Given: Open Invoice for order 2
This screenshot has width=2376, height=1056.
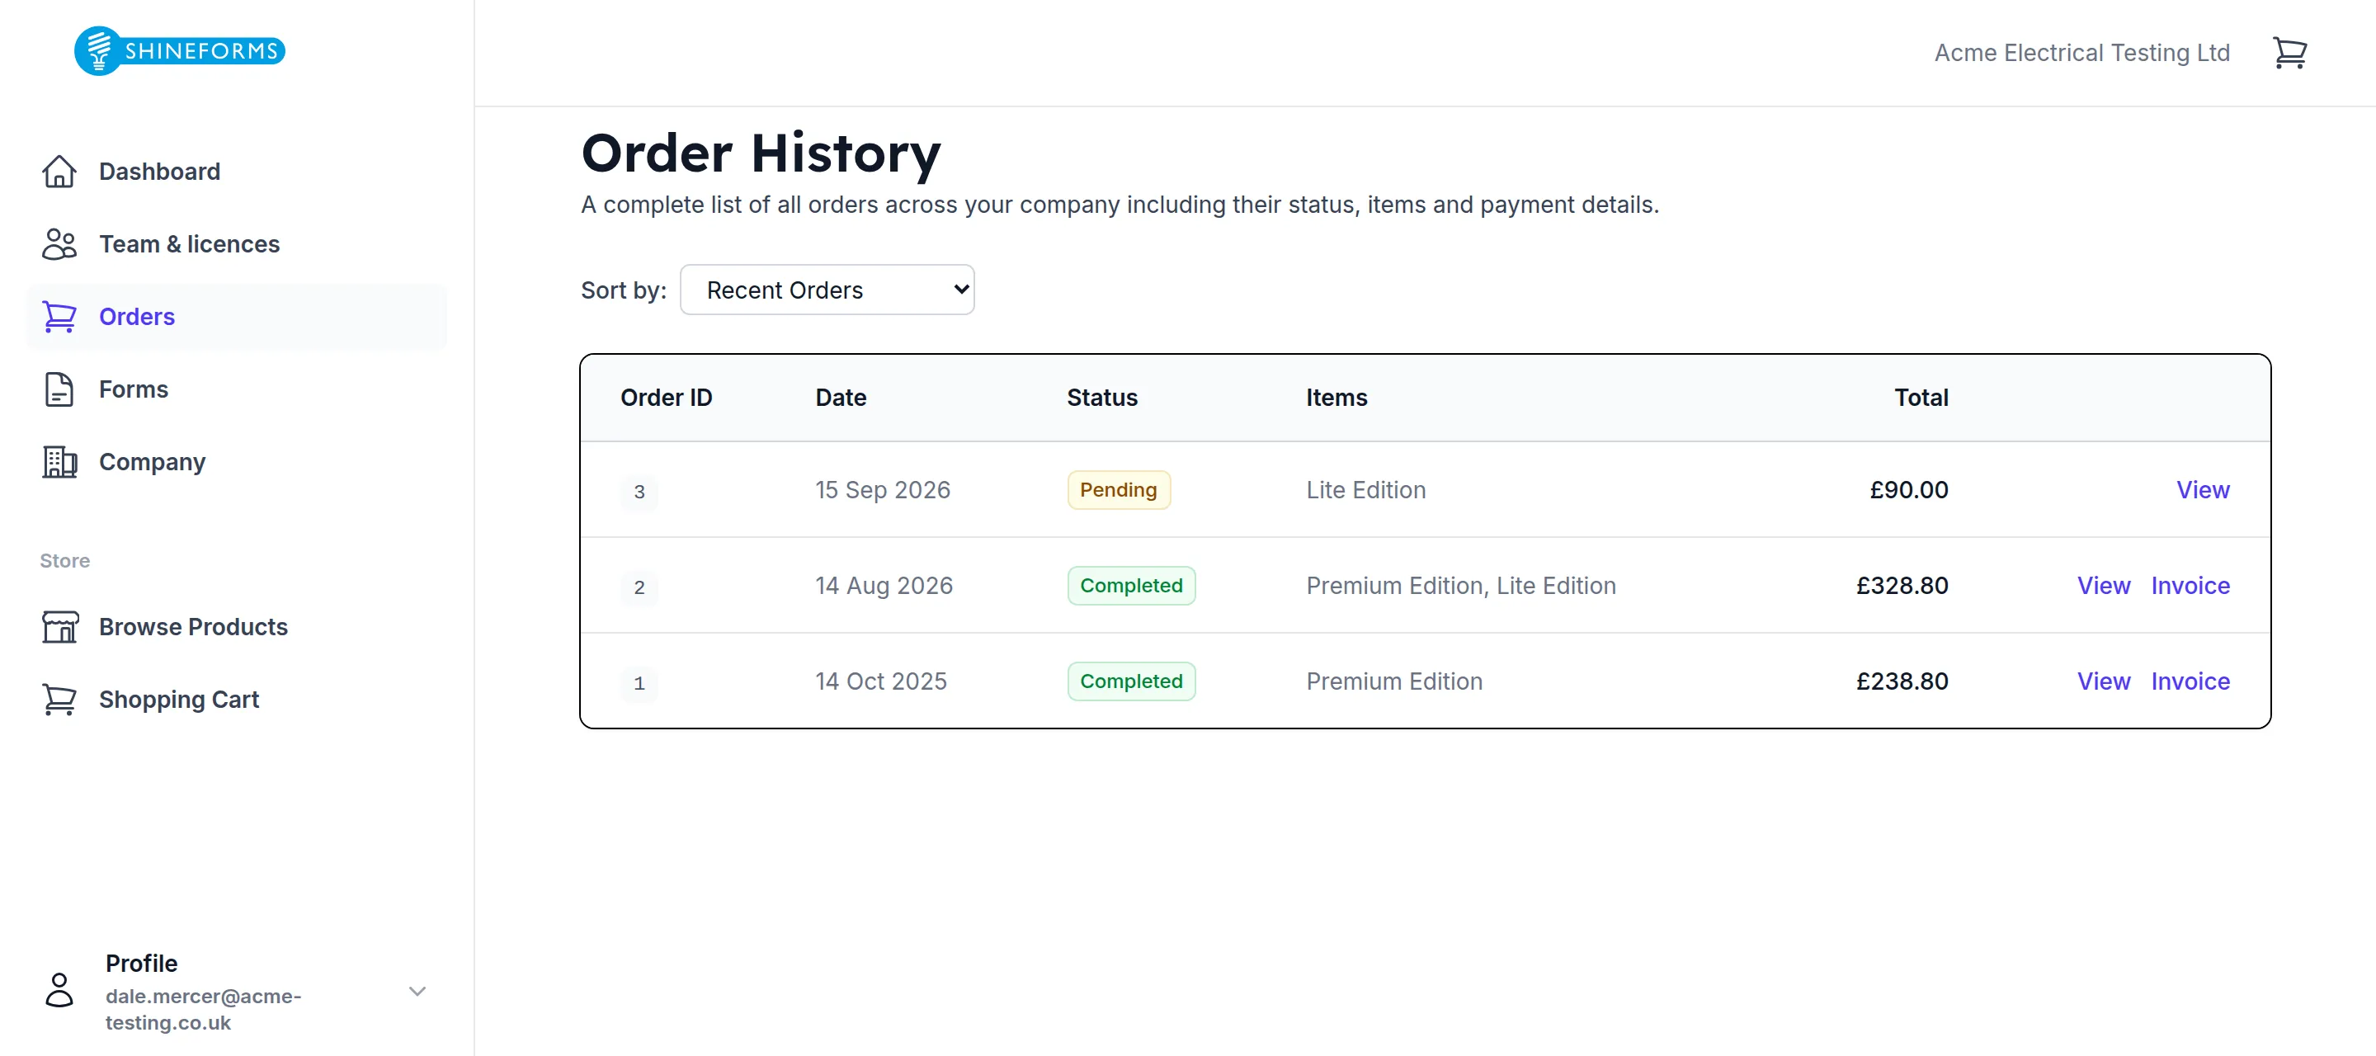Looking at the screenshot, I should coord(2190,586).
